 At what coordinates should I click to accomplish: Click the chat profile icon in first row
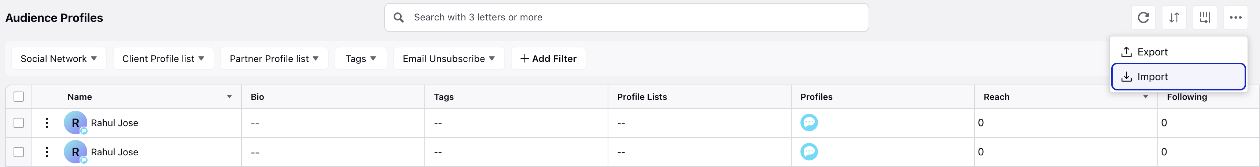point(809,122)
